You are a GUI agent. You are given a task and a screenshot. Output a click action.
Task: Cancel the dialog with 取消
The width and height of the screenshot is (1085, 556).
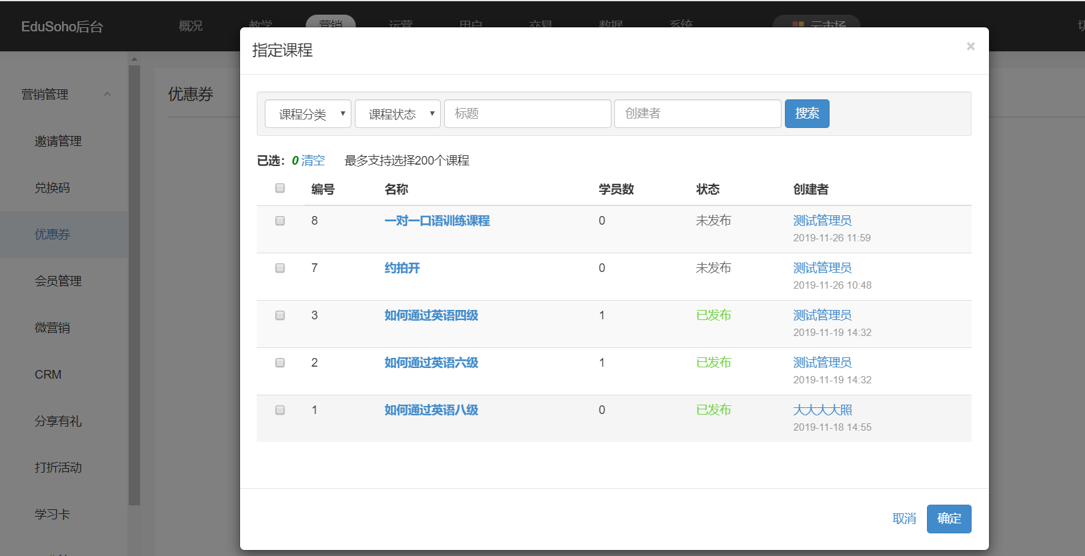pyautogui.click(x=904, y=519)
